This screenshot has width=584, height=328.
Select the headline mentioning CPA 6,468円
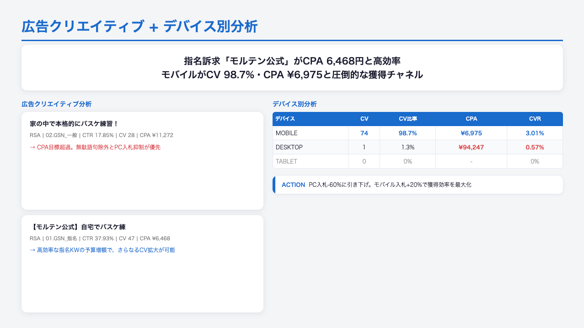pos(292,61)
